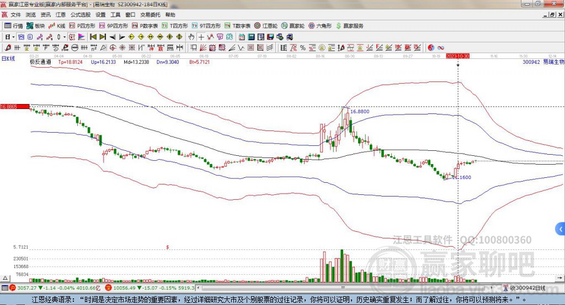Click the black right arrow icon

tap(122, 37)
